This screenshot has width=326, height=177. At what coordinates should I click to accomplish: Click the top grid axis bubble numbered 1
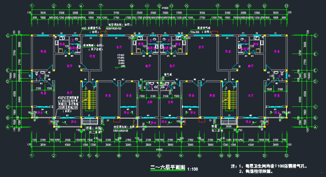(x=32, y=6)
